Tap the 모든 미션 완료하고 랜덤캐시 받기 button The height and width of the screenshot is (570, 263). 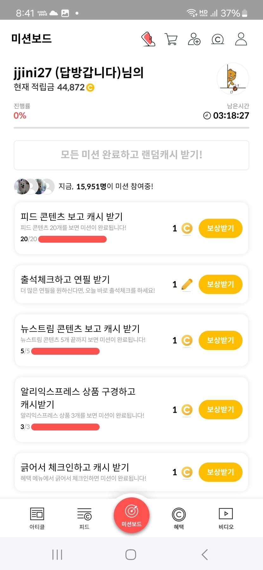[131, 155]
